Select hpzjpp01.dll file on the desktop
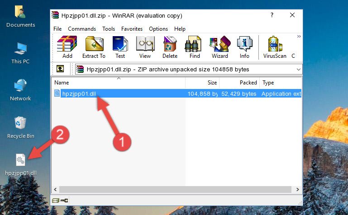 21,165
